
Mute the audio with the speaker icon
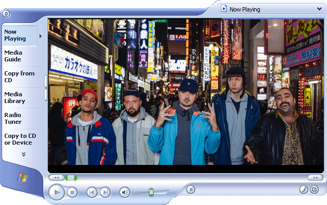coord(125,193)
